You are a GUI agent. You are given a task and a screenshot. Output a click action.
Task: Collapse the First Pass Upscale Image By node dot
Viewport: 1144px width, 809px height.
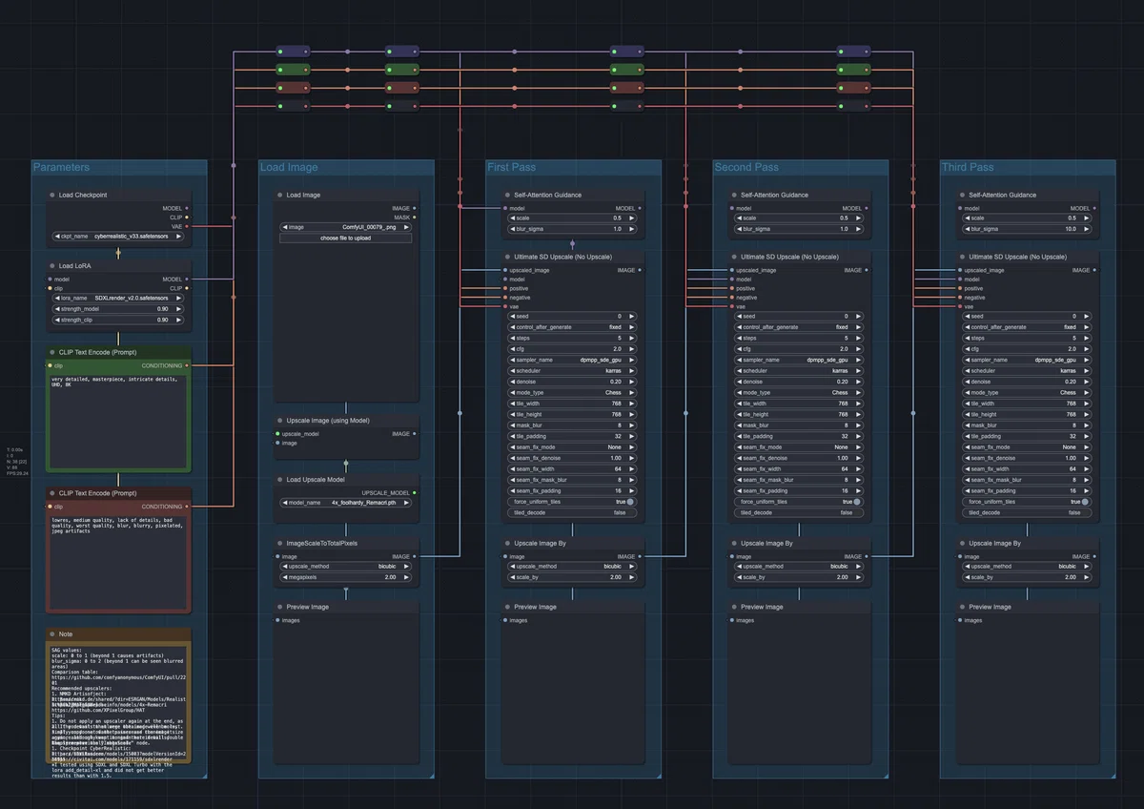pyautogui.click(x=505, y=543)
